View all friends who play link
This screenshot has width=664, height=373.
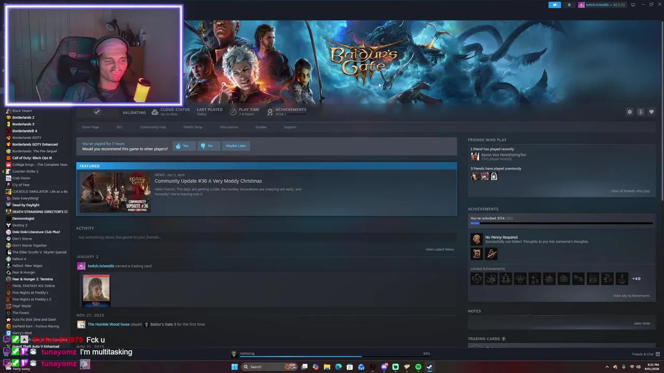tap(630, 191)
